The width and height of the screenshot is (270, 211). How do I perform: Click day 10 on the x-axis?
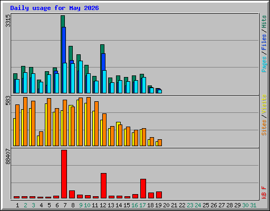[x=87, y=205]
